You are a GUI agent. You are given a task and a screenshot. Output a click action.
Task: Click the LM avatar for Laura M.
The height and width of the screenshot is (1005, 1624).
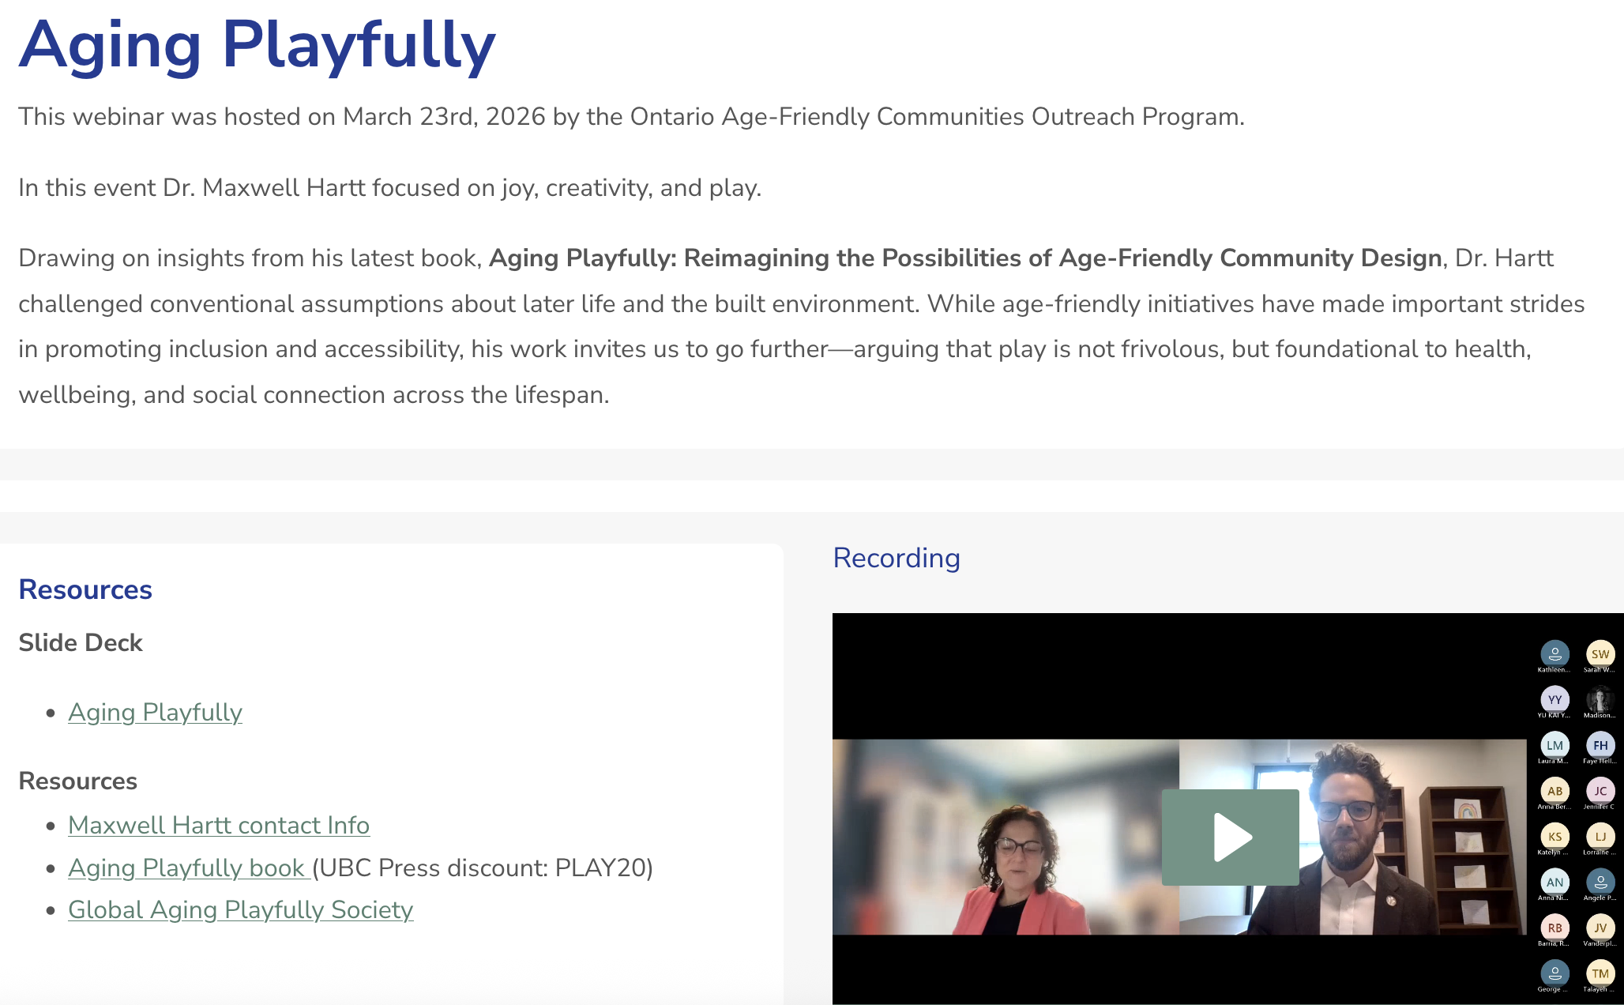[1554, 745]
